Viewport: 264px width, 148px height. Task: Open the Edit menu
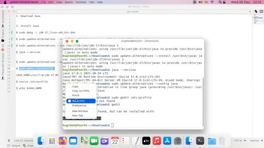(51, 2)
